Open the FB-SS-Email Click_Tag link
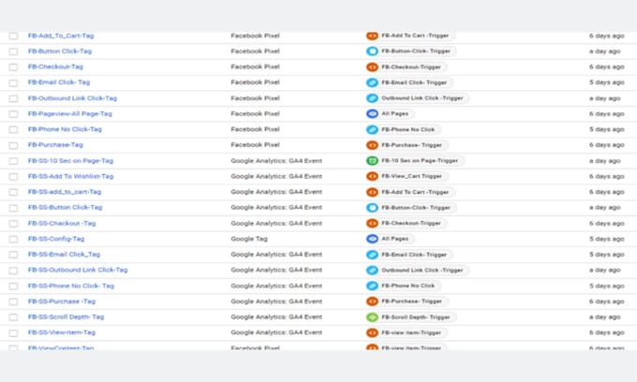Screen dimensions: 637x382 click(64, 255)
